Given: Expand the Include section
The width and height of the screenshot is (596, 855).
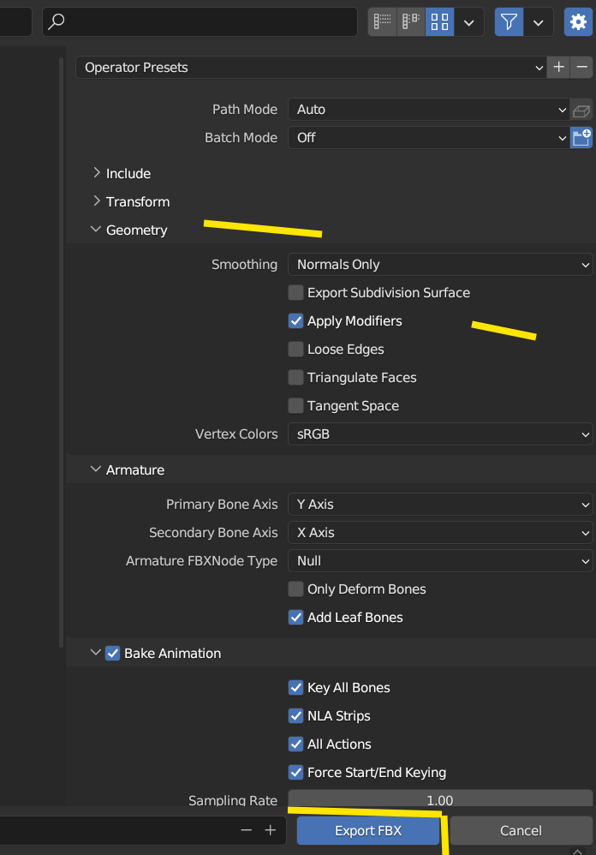Looking at the screenshot, I should (x=128, y=174).
